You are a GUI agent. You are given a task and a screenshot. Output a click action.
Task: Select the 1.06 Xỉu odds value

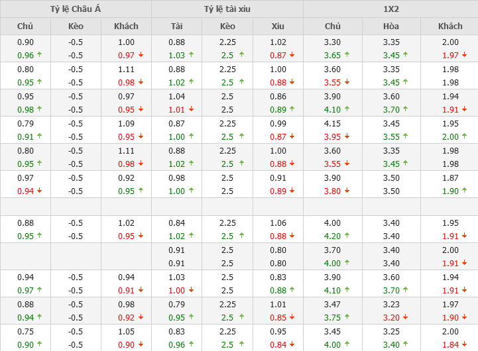point(278,223)
